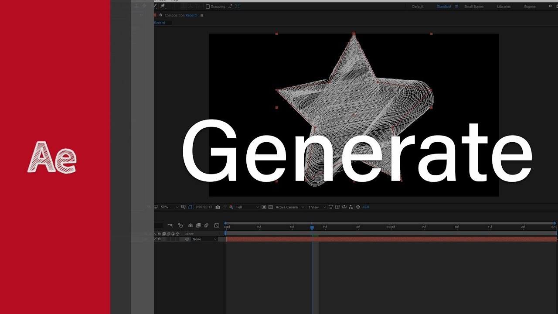Switch to the Small Screen workspace
Image resolution: width=558 pixels, height=314 pixels.
(x=474, y=7)
